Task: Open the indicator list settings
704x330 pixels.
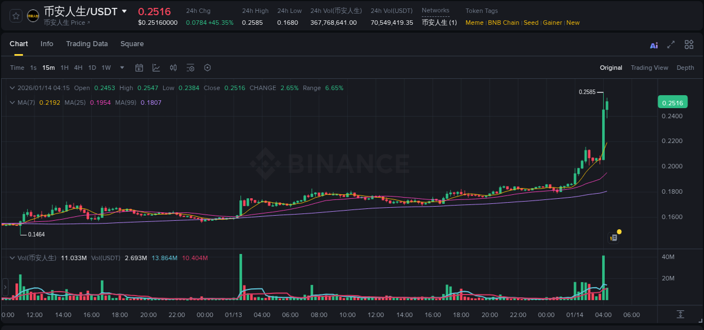Action: (190, 68)
